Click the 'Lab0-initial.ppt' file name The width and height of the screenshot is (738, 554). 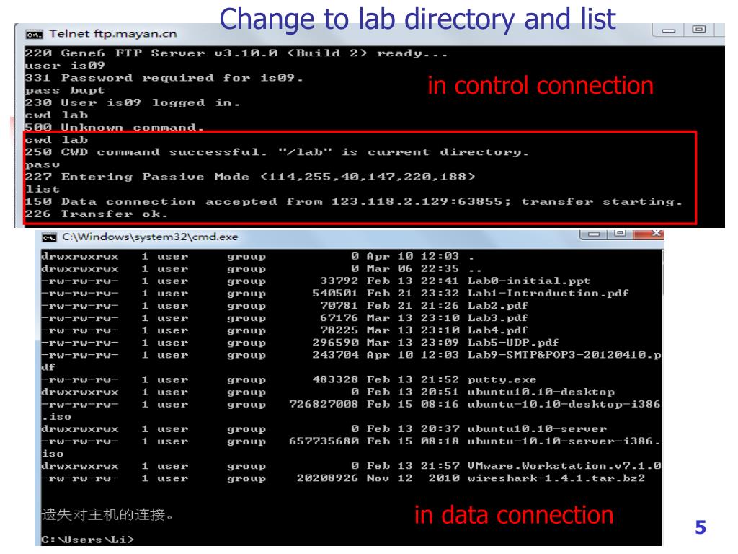pyautogui.click(x=529, y=281)
